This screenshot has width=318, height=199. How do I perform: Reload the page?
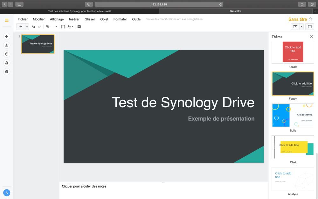click(220, 4)
